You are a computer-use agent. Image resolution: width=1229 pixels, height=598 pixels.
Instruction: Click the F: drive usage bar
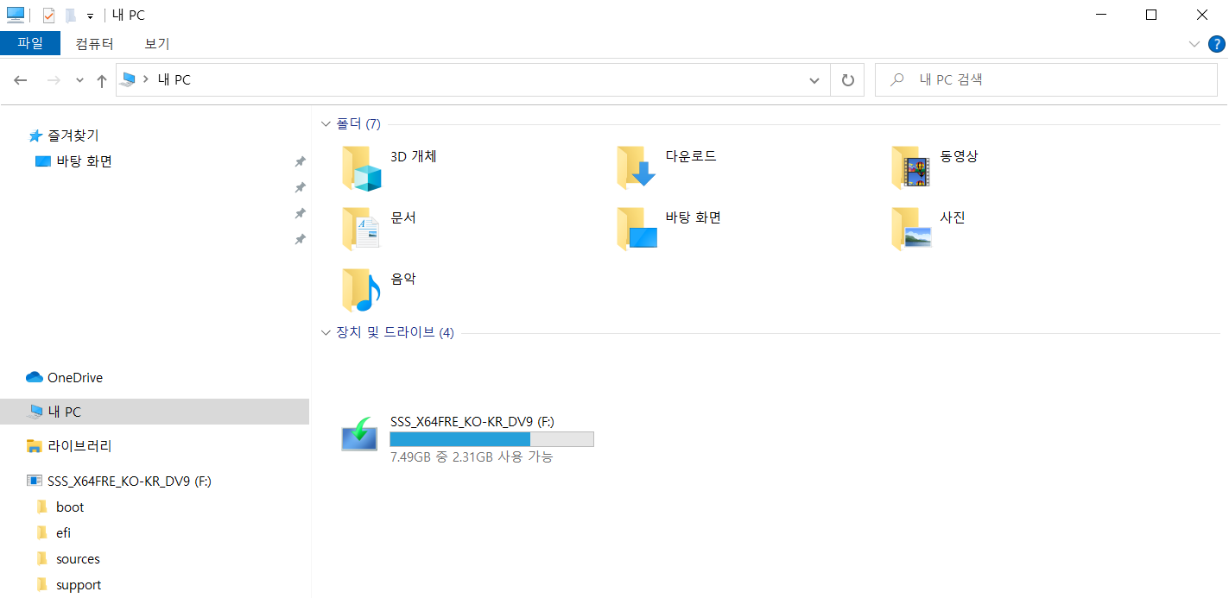pyautogui.click(x=491, y=439)
